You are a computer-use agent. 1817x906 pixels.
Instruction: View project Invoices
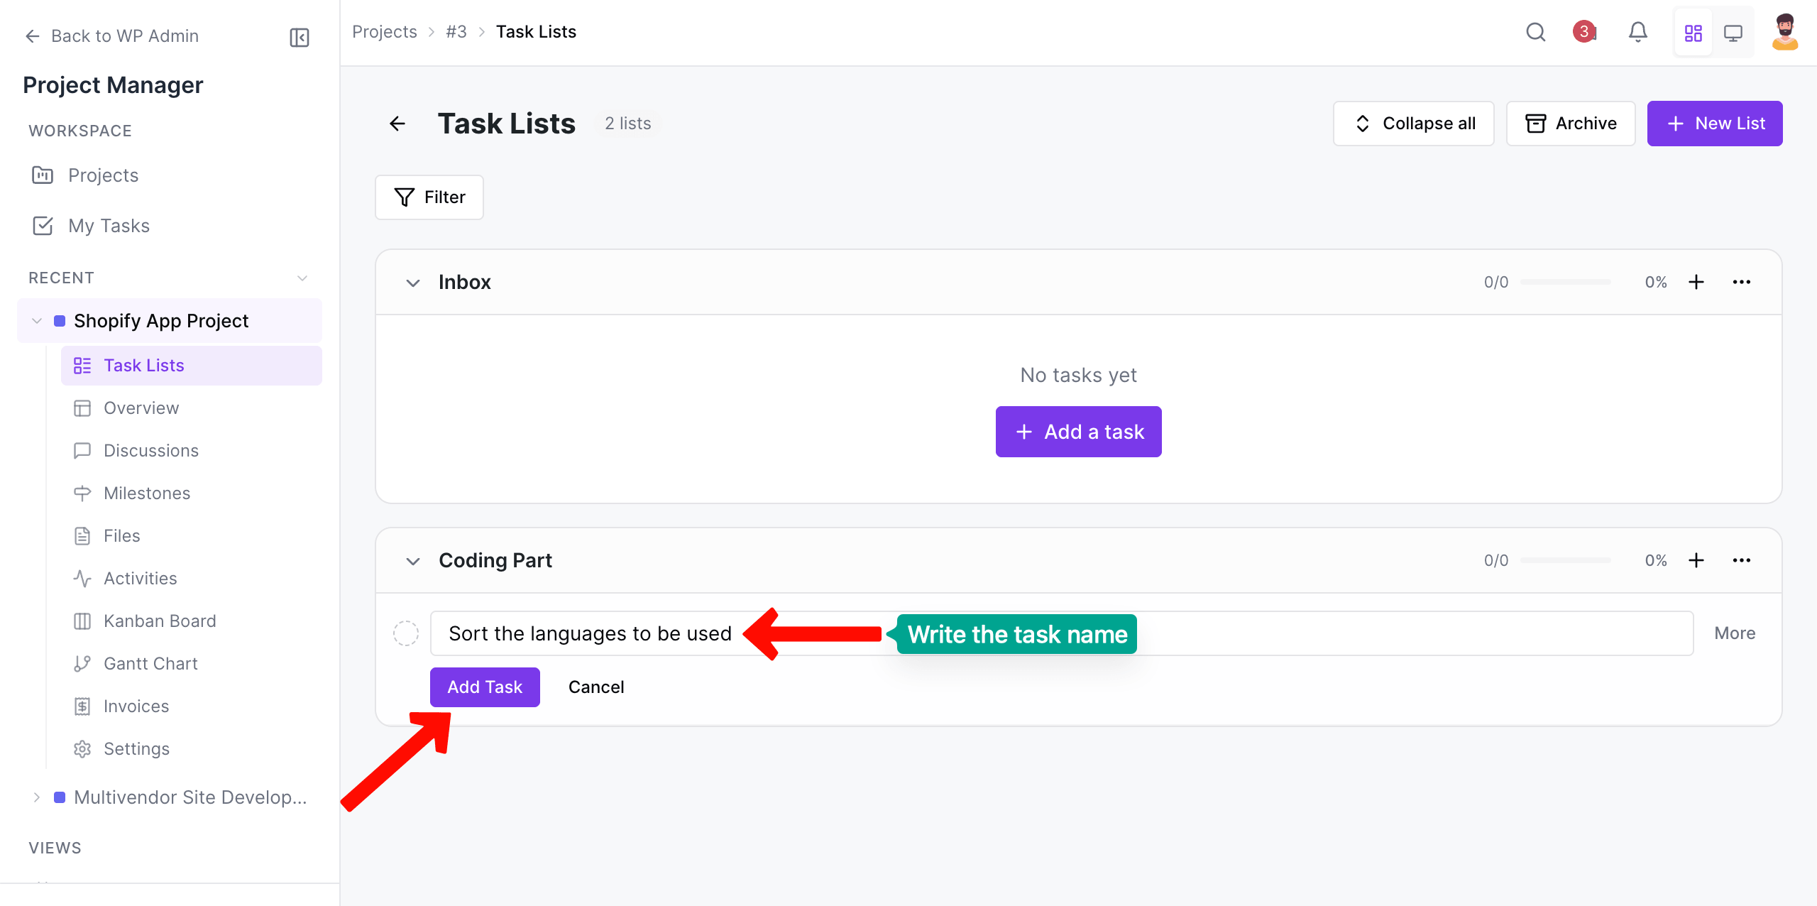[x=136, y=706]
